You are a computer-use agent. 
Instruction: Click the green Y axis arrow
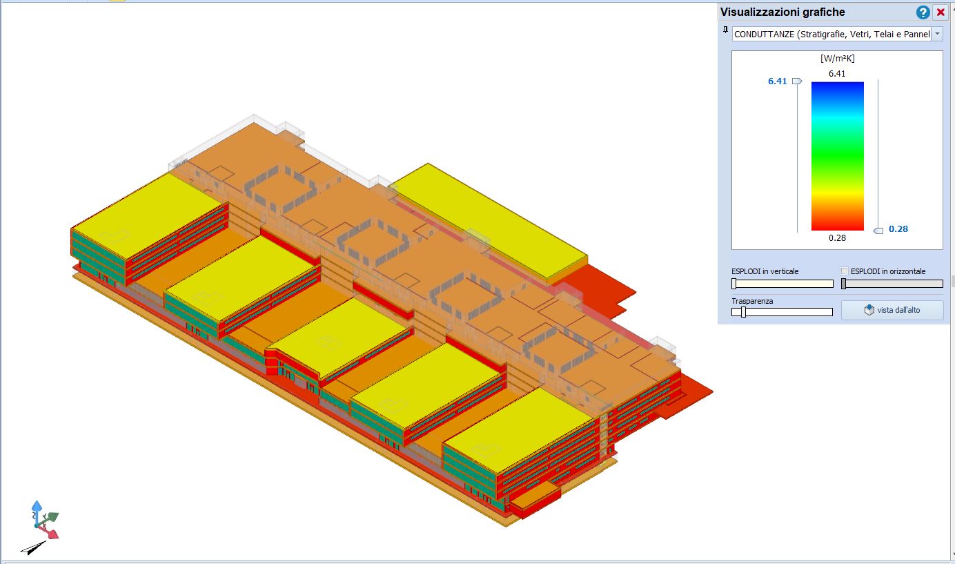tap(53, 516)
